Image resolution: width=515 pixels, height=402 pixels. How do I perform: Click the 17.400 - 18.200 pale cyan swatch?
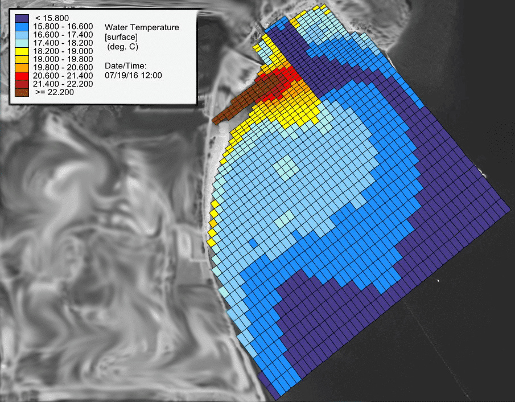point(22,43)
